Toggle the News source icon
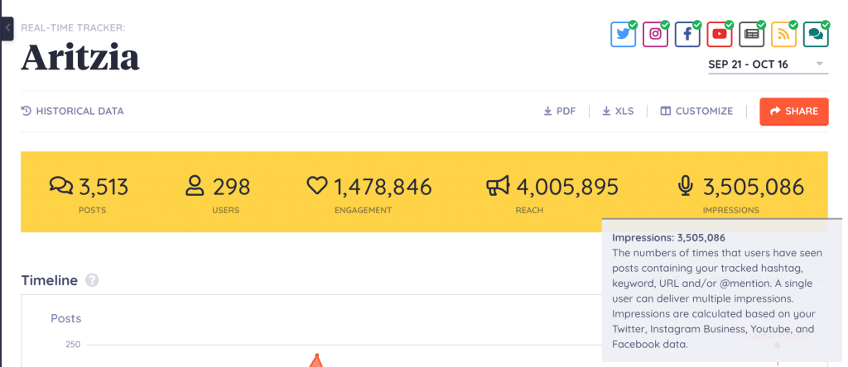 coord(752,34)
